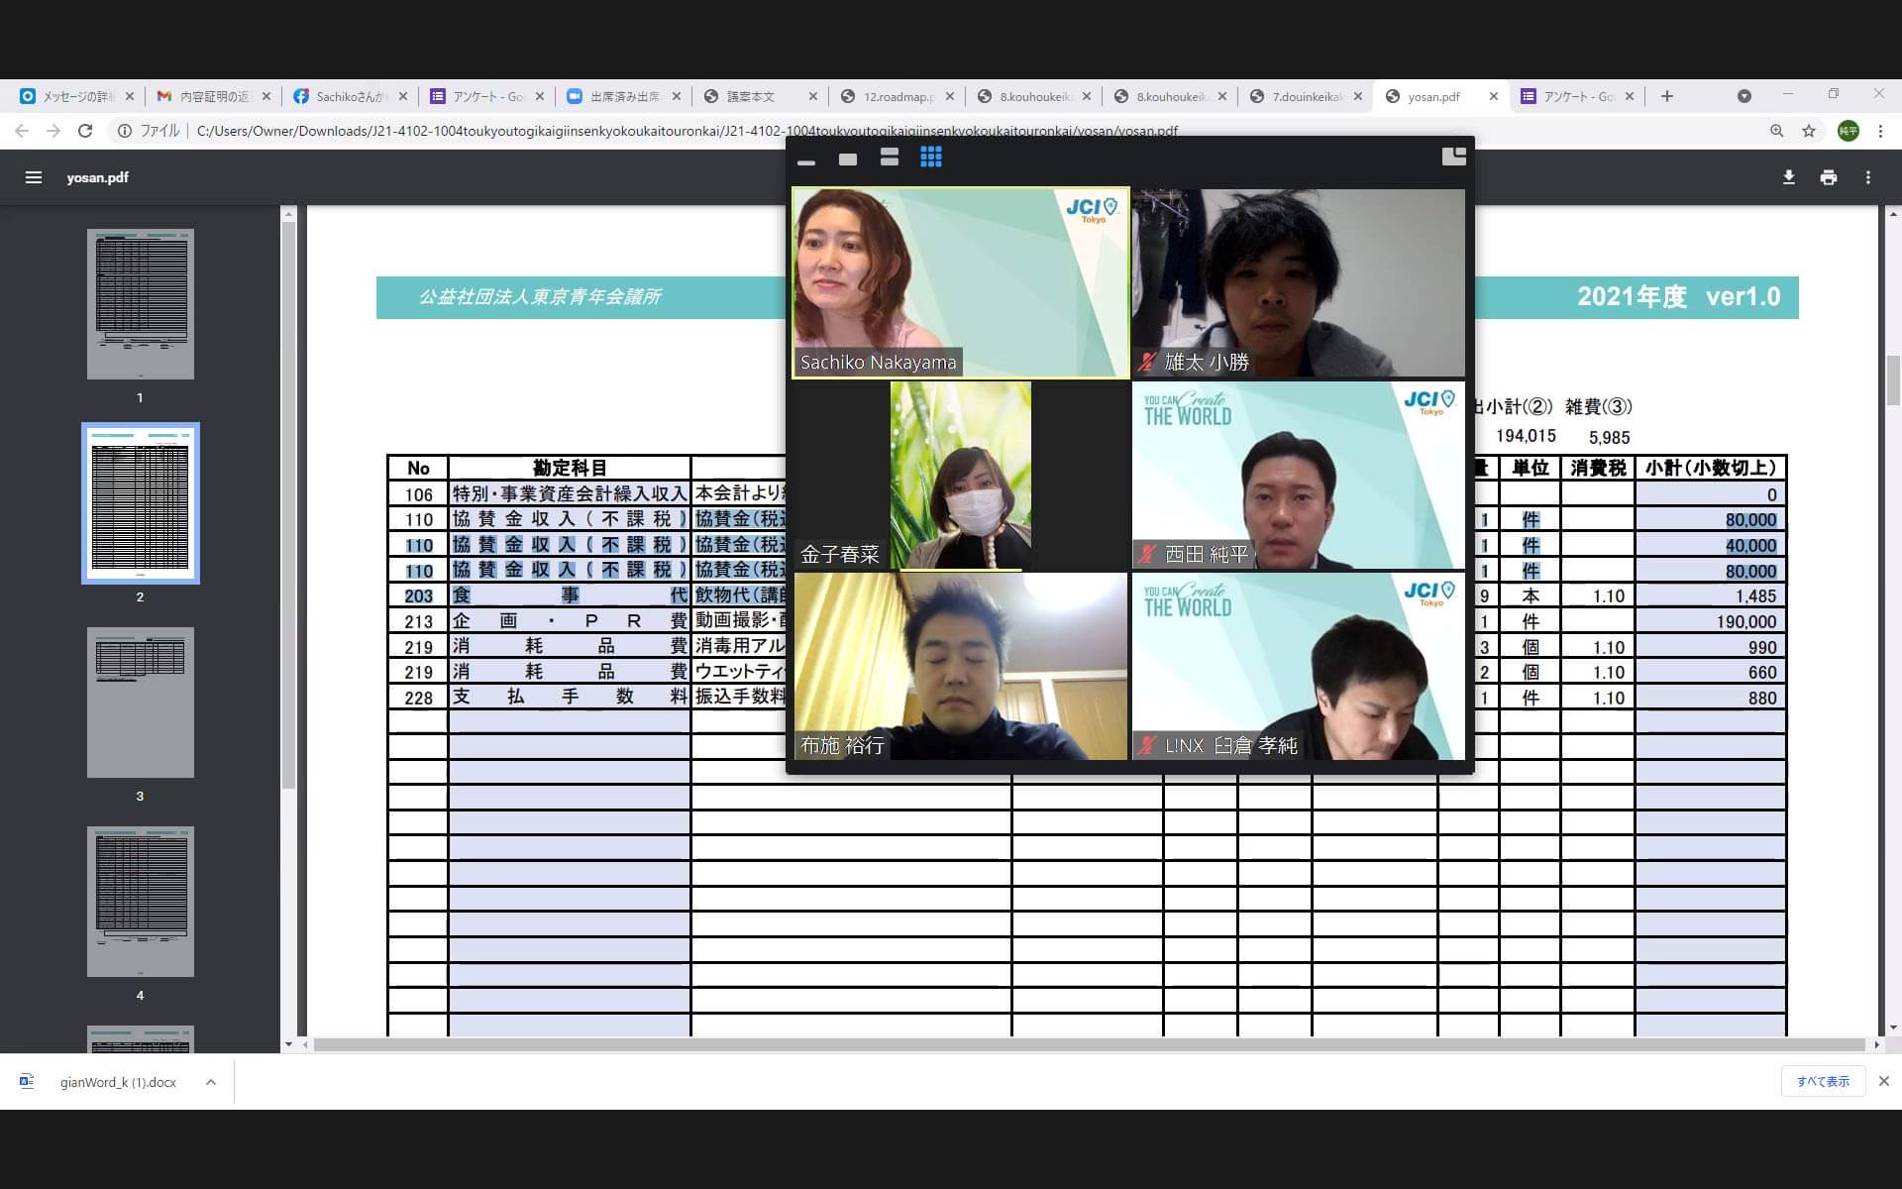1902x1189 pixels.
Task: Exit the Zoom minimized video window
Action: (1452, 157)
